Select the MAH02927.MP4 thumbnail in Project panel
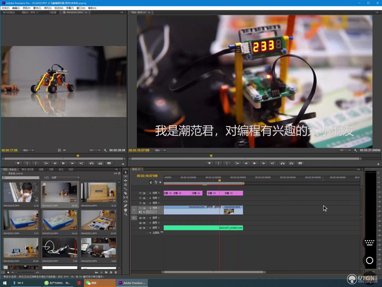 tap(60, 192)
